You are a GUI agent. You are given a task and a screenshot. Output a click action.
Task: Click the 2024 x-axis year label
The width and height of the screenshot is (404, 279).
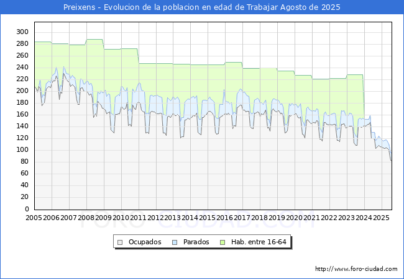(364, 218)
